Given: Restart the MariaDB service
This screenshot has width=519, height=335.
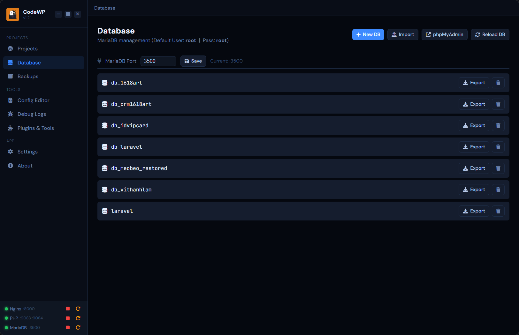Looking at the screenshot, I should [x=78, y=328].
